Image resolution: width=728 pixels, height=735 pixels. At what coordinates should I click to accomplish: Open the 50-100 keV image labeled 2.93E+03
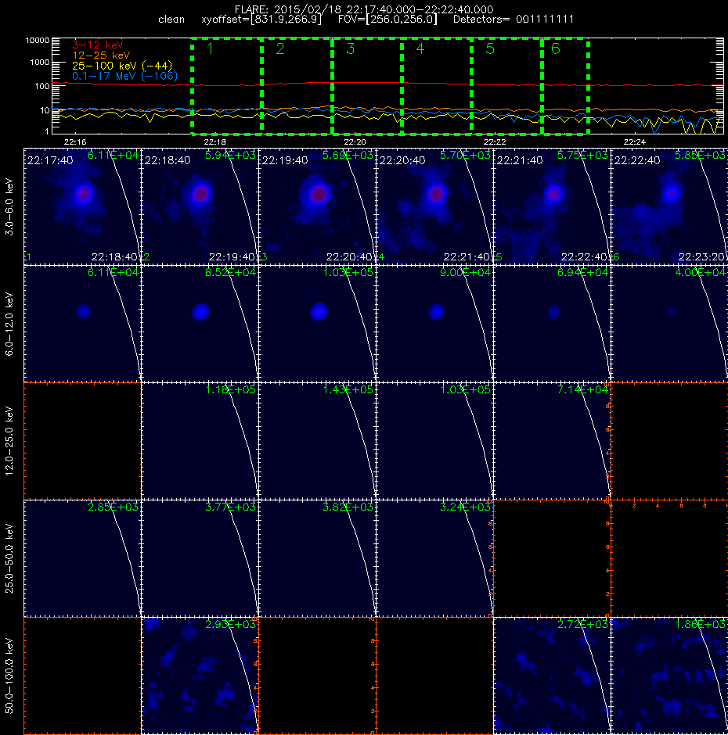tap(200, 676)
